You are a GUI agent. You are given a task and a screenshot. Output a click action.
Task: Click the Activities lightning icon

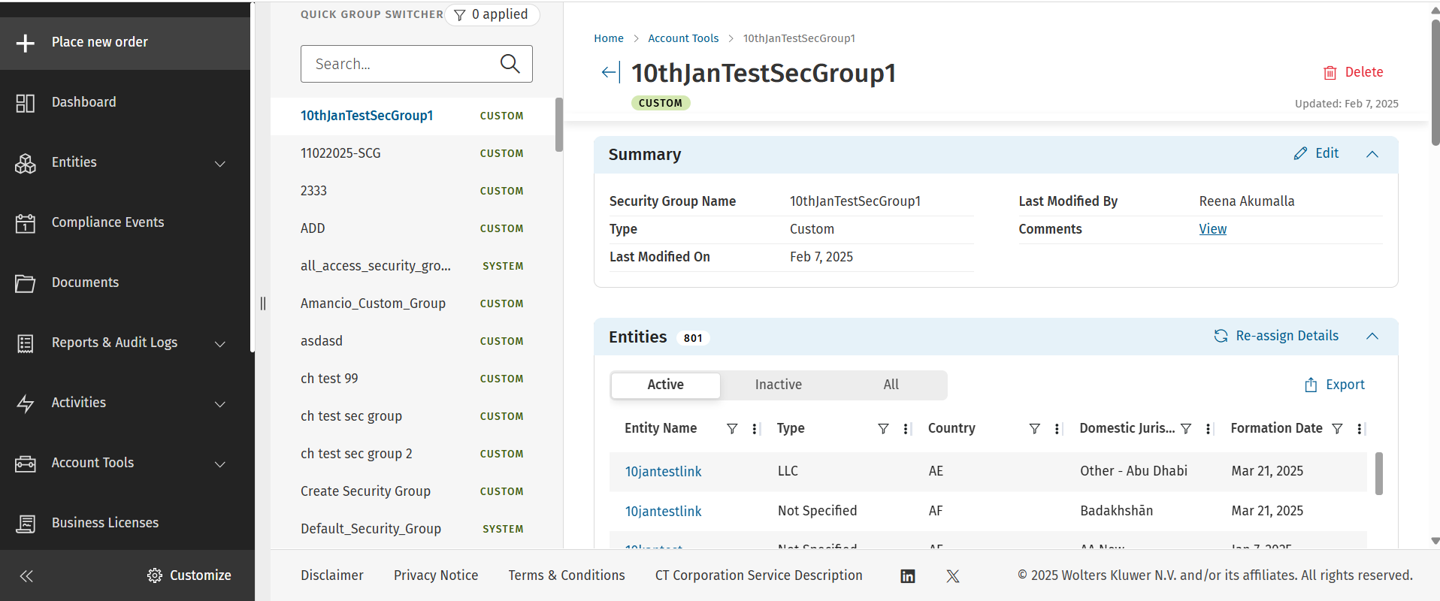[x=26, y=403]
